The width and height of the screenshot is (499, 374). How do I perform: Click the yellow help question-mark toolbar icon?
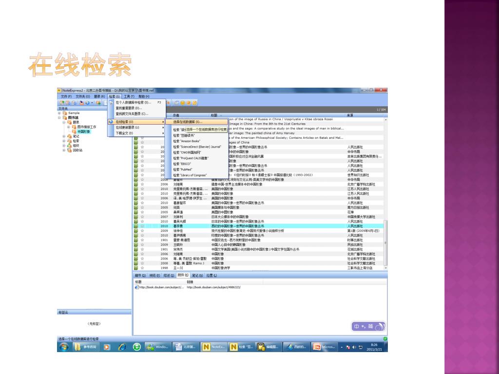(x=182, y=103)
